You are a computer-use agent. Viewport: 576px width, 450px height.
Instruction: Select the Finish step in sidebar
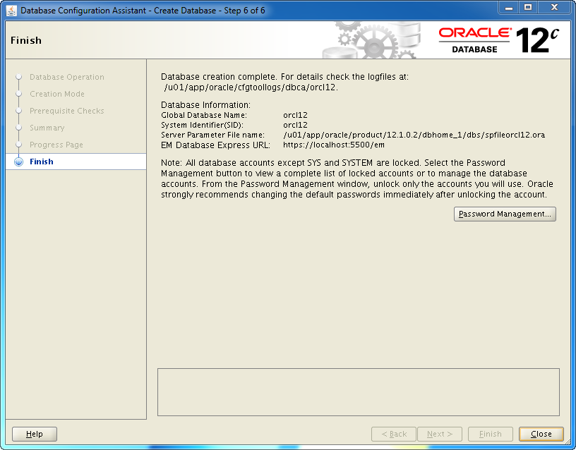coord(76,162)
